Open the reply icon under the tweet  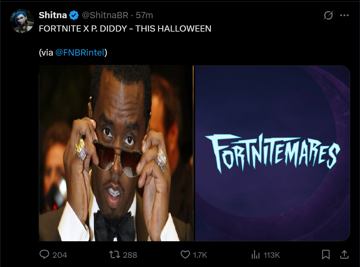pyautogui.click(x=44, y=255)
